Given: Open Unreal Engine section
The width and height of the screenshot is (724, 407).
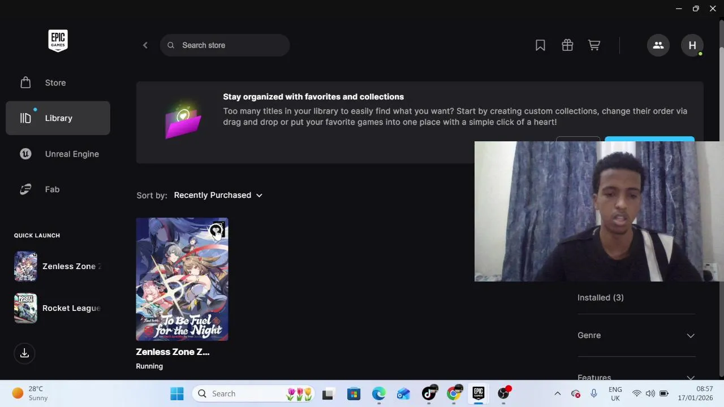Looking at the screenshot, I should (x=58, y=154).
